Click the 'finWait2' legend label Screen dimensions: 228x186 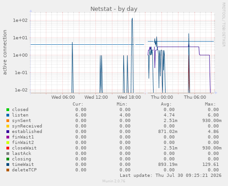(x=23, y=143)
